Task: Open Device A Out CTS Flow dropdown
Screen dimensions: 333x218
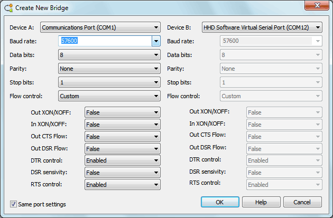Action: [x=123, y=137]
